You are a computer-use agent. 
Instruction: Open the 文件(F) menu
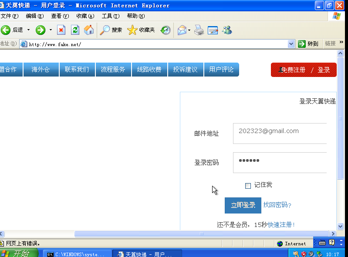click(x=10, y=16)
